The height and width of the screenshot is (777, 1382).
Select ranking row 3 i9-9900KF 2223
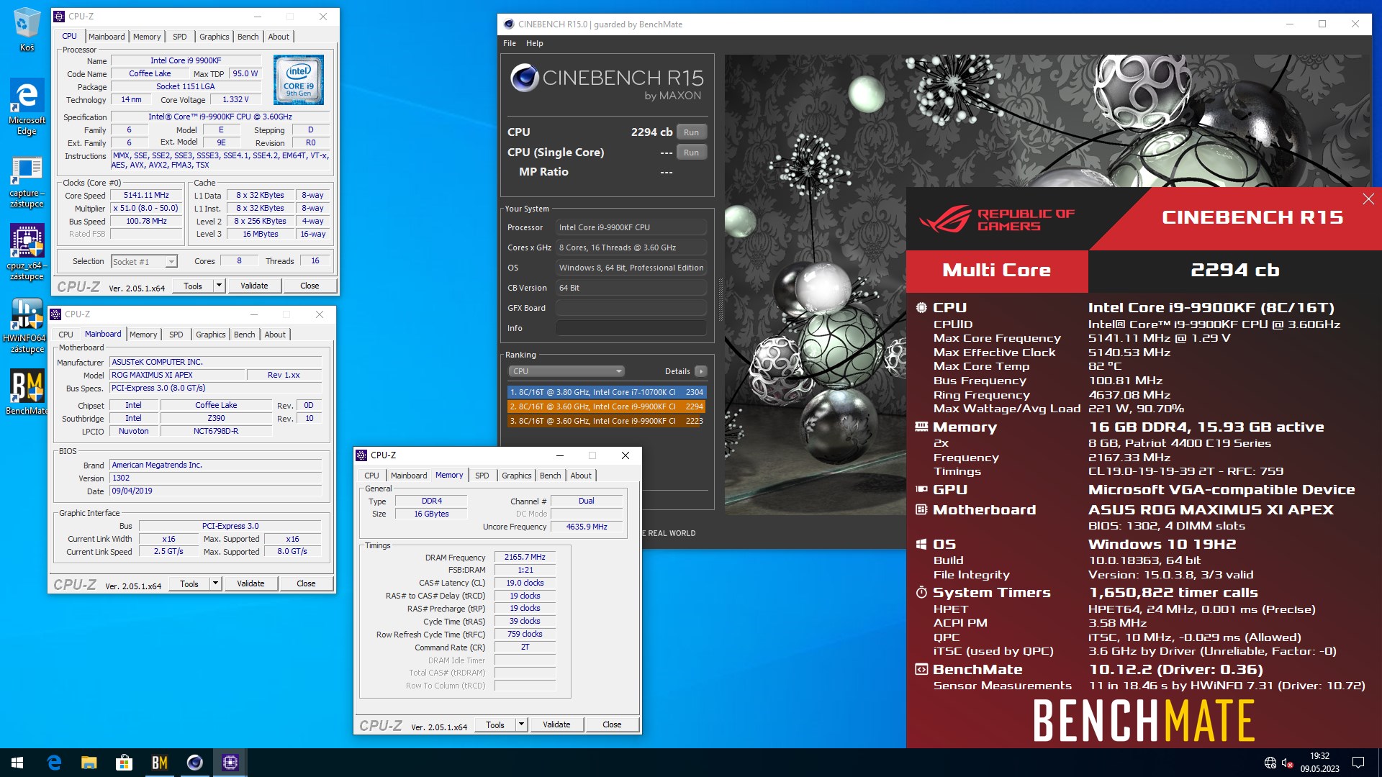click(x=607, y=421)
